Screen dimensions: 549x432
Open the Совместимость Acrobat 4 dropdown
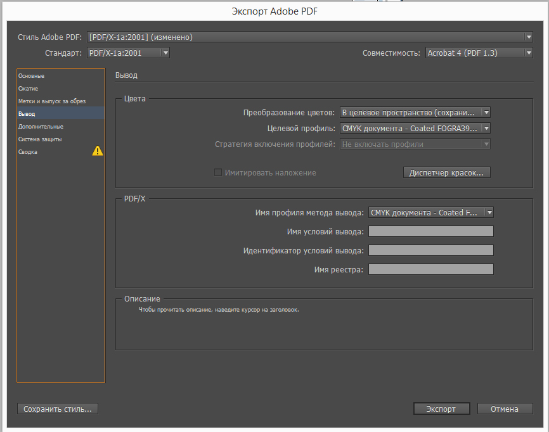(x=479, y=53)
